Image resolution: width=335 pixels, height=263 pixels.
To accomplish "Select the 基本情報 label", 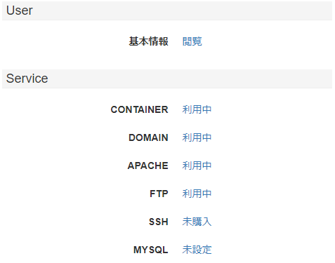I will click(x=148, y=41).
